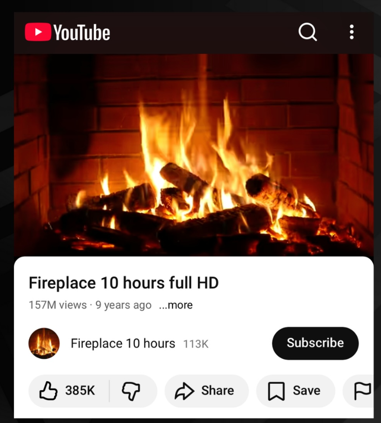Click the Share arrow icon
This screenshot has width=381, height=423.
coord(184,390)
